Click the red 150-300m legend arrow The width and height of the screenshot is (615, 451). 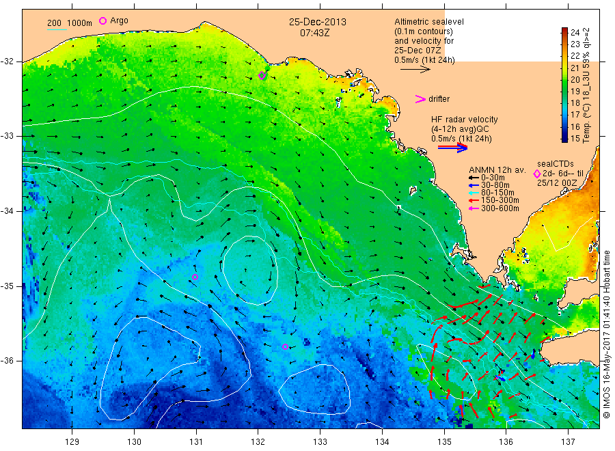pos(474,200)
